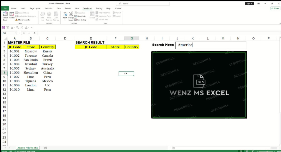Viewport: 281px width, 152px height.
Task: Add a new sheet with plus button
Action: (x=45, y=148)
